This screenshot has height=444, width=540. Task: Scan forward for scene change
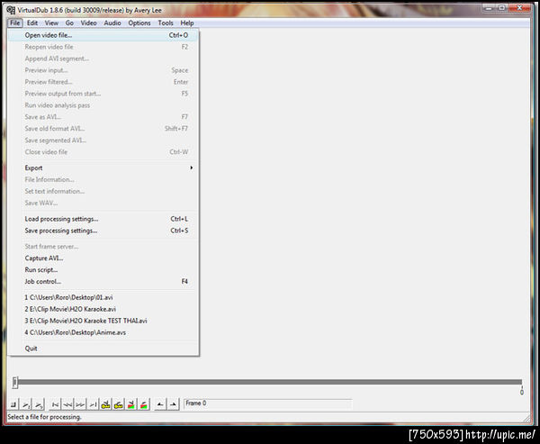pos(144,404)
